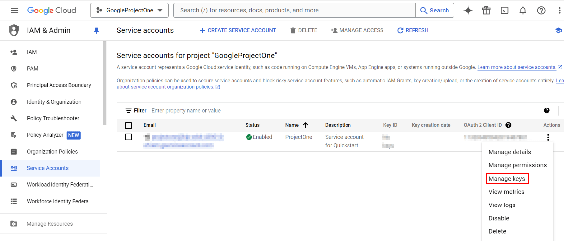Click the PAM shield sidebar icon
Image resolution: width=564 pixels, height=241 pixels.
click(x=14, y=68)
